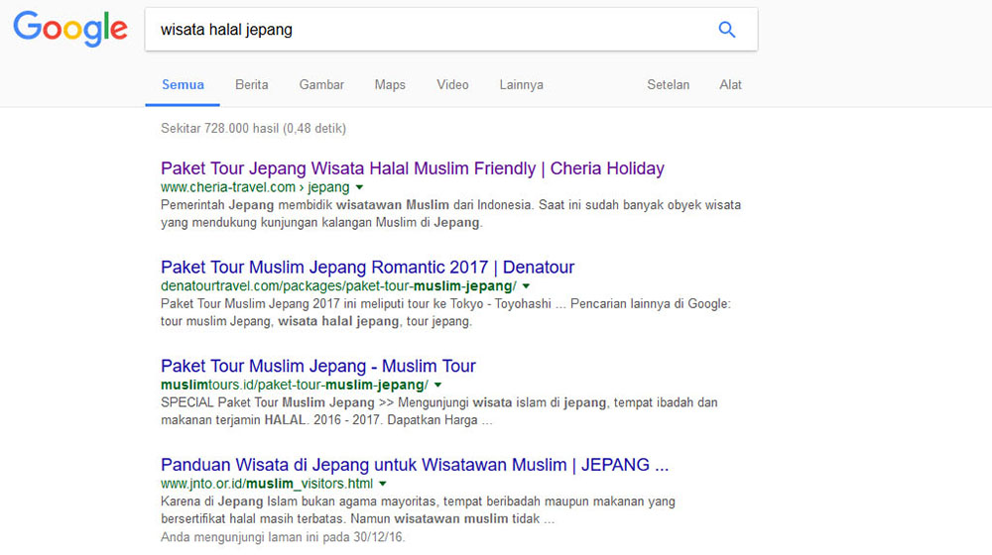The width and height of the screenshot is (992, 555).
Task: Select the Semua tab
Action: pyautogui.click(x=183, y=85)
